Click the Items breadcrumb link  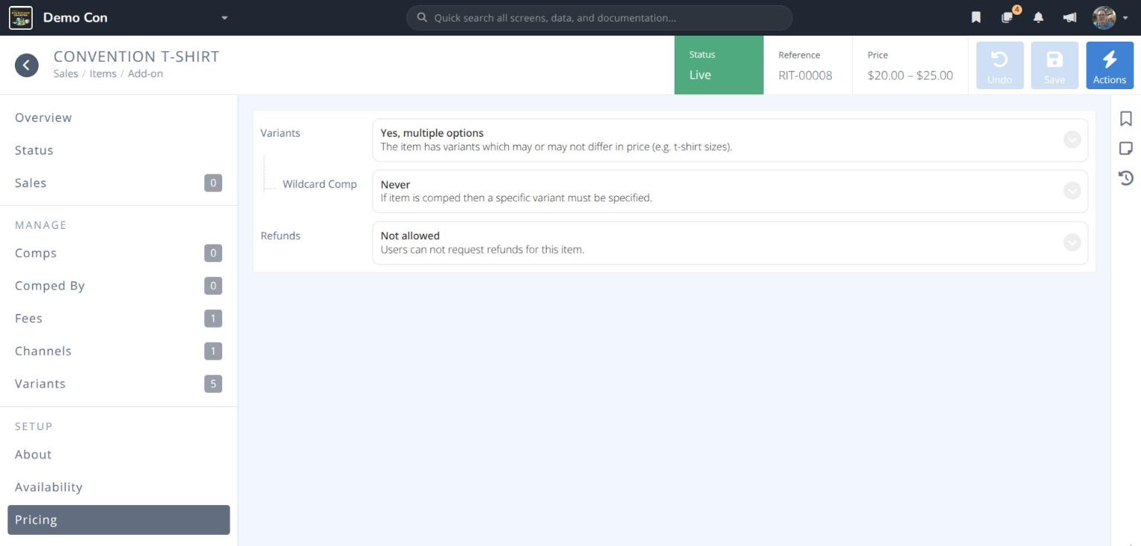(103, 74)
